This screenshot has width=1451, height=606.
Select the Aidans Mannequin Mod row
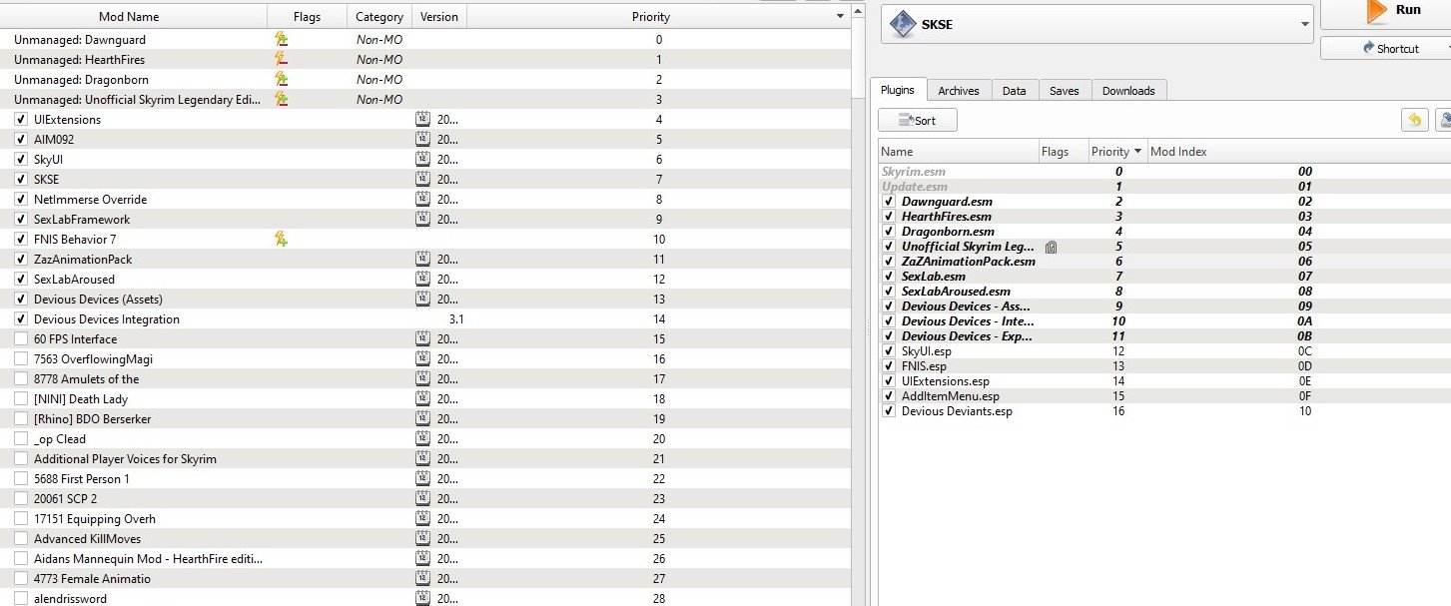click(425, 558)
